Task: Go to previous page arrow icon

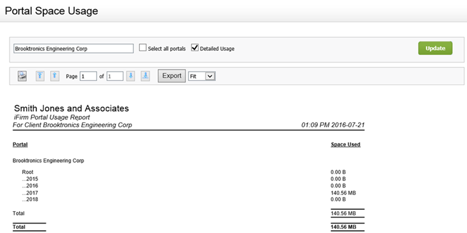Action: pos(55,76)
